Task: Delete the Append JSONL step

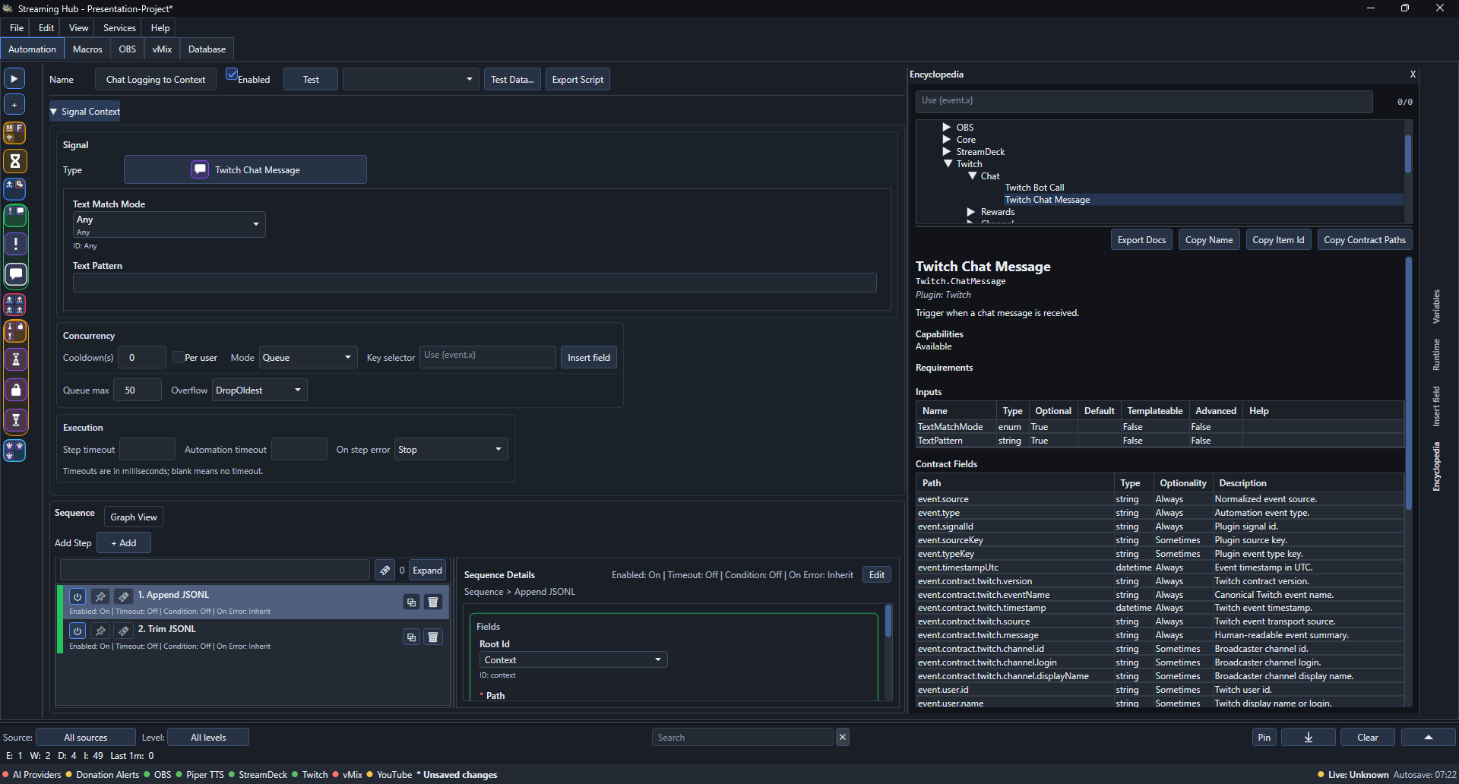Action: click(433, 602)
